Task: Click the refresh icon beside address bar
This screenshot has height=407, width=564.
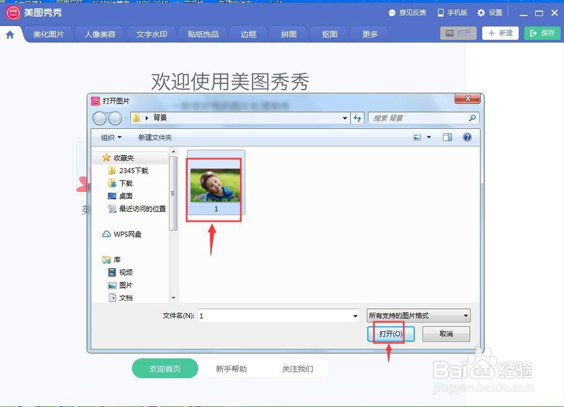Action: [x=357, y=118]
